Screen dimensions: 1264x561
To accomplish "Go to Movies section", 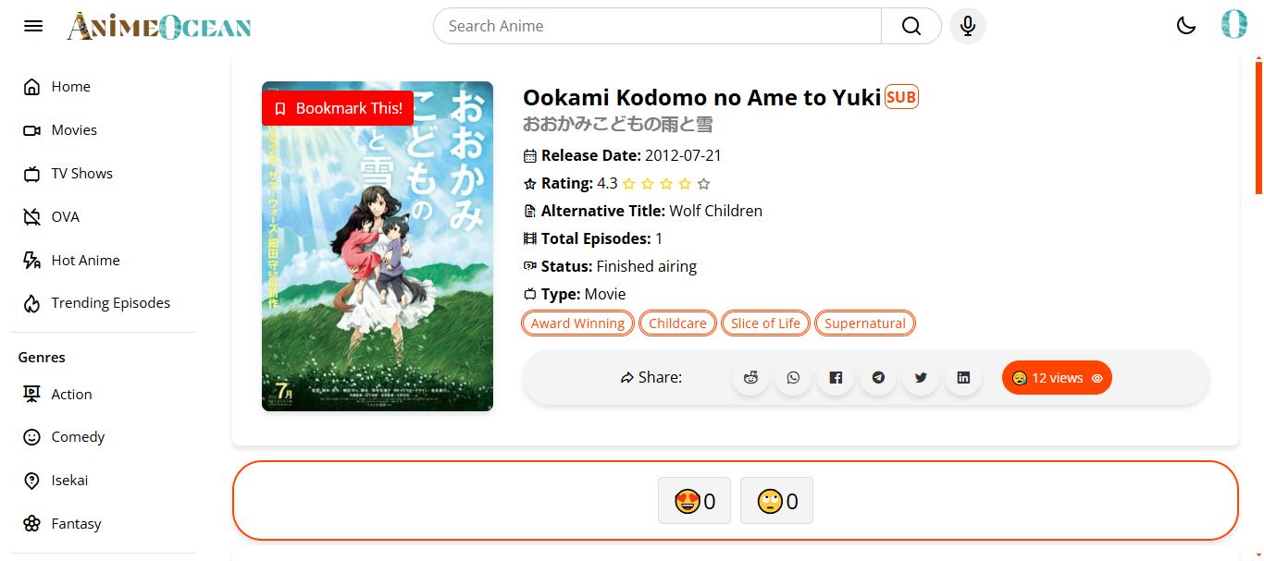I will (73, 130).
